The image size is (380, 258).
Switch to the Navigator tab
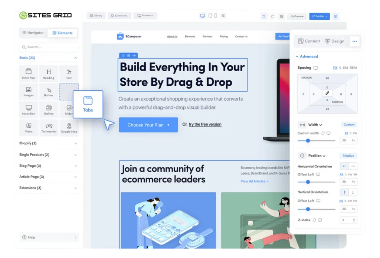tap(33, 33)
